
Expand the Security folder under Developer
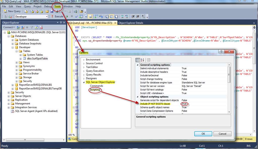(17, 81)
